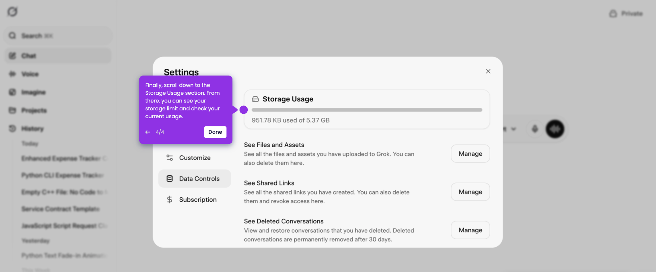Open the Python Text Fade-in Animation conversation
Image resolution: width=656 pixels, height=272 pixels.
pos(64,255)
